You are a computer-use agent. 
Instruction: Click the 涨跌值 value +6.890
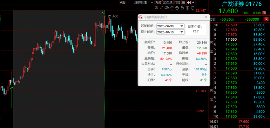point(202,53)
